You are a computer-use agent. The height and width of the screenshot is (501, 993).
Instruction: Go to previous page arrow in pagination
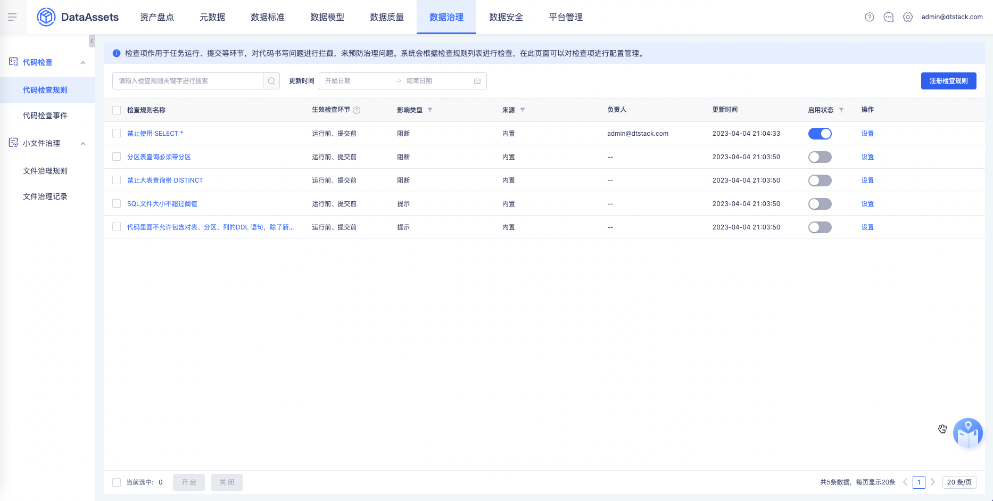[905, 482]
